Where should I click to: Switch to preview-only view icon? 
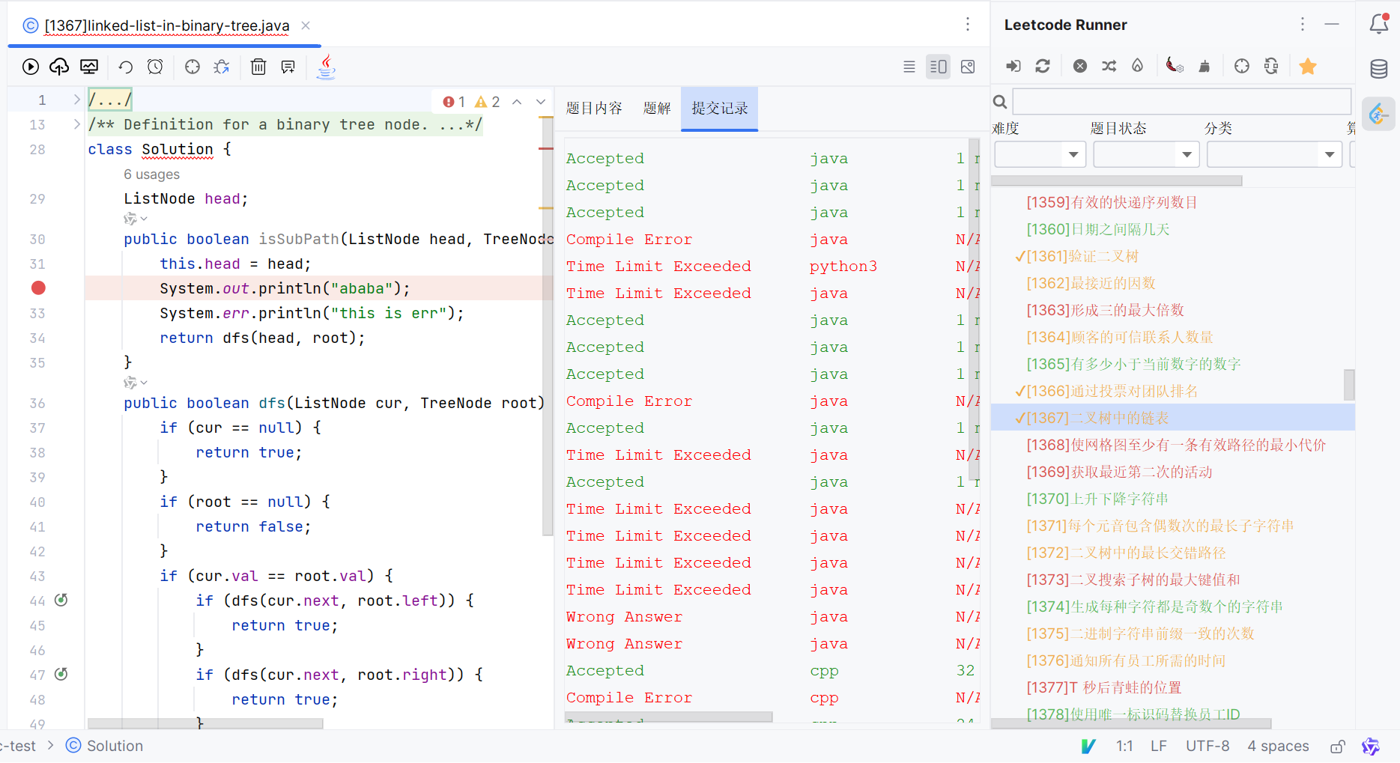tap(968, 67)
